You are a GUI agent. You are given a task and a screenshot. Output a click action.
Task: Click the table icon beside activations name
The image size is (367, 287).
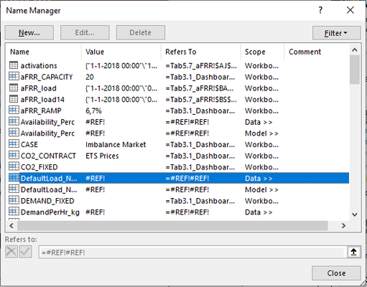[x=14, y=65]
